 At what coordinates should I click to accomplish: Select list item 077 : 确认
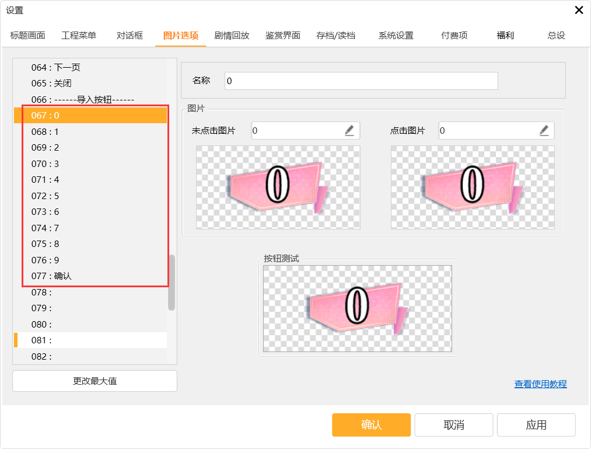[x=90, y=276]
